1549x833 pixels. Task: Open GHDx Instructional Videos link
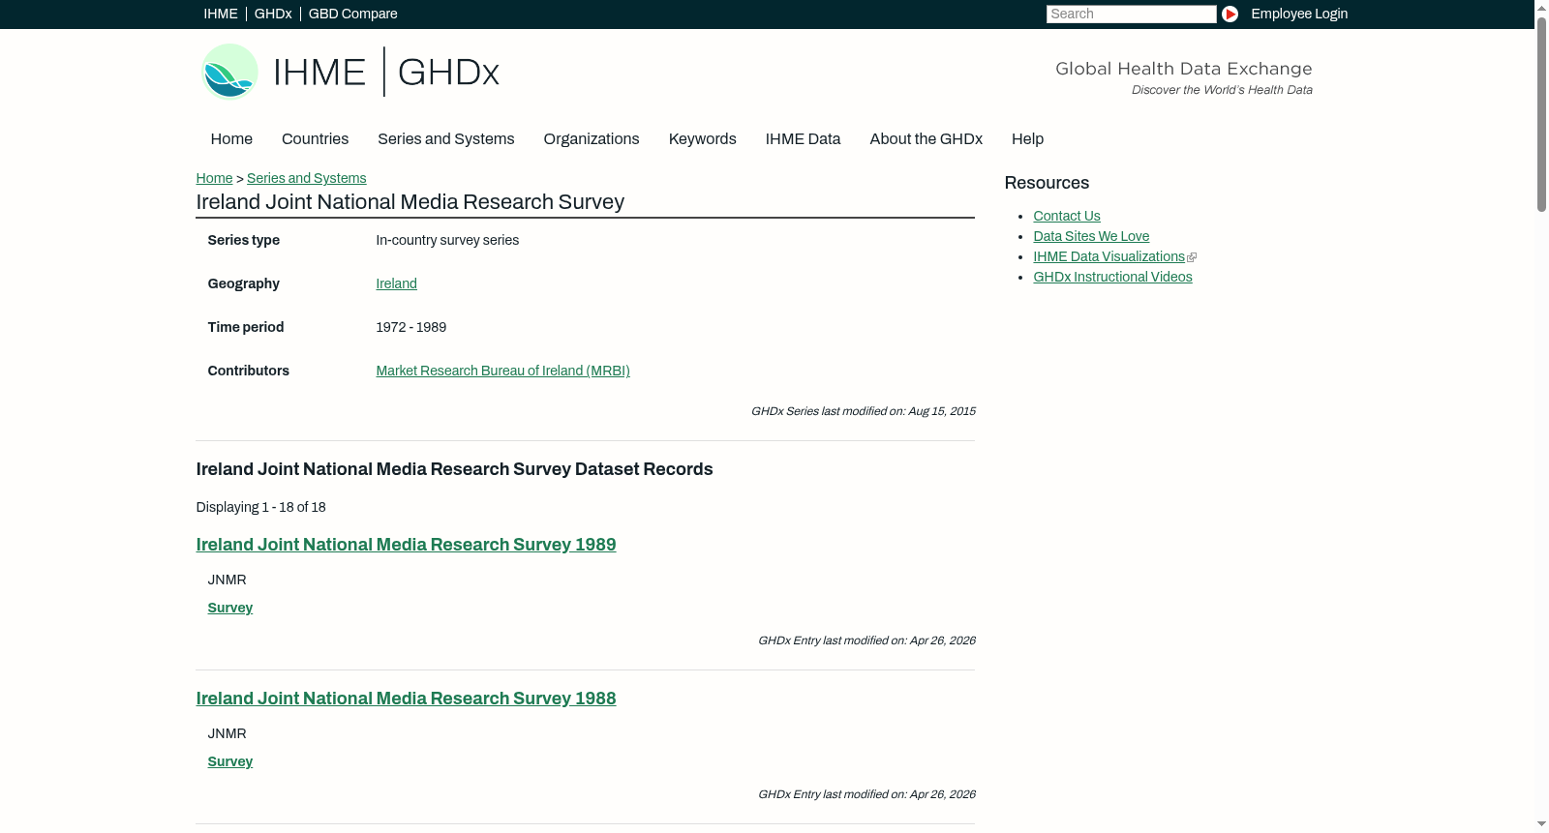point(1112,277)
